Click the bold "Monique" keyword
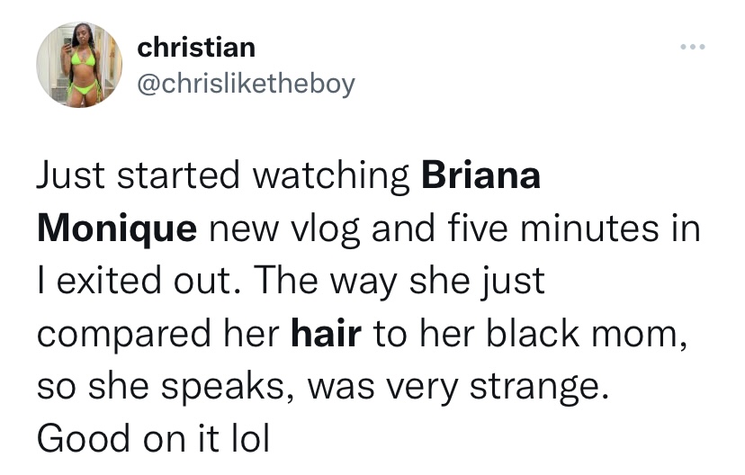 tap(117, 229)
